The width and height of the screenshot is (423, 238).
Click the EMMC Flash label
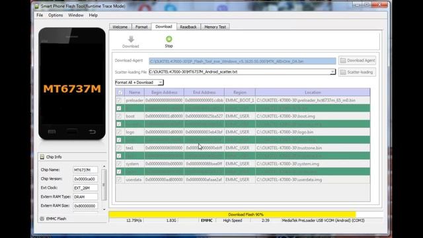point(56,219)
